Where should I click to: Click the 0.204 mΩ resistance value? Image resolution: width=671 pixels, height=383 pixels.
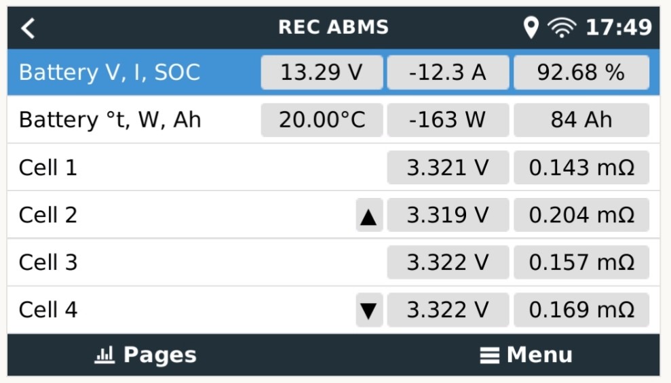pos(581,215)
